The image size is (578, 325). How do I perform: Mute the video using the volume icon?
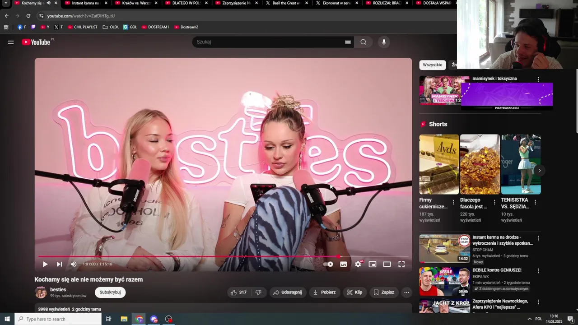(74, 264)
